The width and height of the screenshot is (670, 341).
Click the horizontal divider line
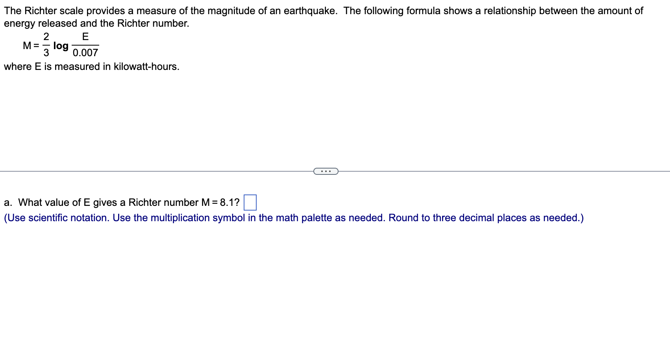coord(157,171)
